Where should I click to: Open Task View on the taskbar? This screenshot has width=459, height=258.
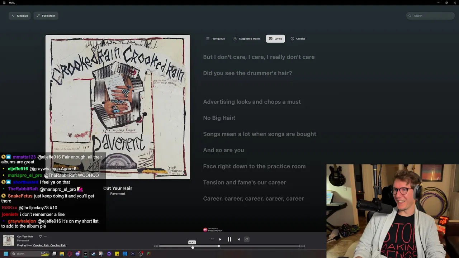pyautogui.click(x=54, y=254)
